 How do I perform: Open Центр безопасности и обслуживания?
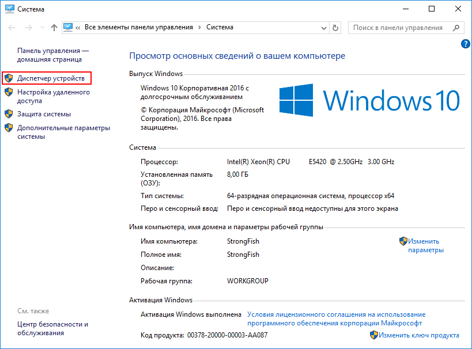pyautogui.click(x=52, y=328)
